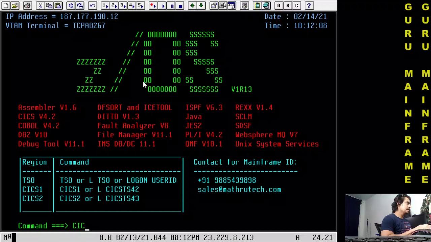This screenshot has width=431, height=242.
Task: Click the Paste clipboard icon
Action: coord(58,5)
